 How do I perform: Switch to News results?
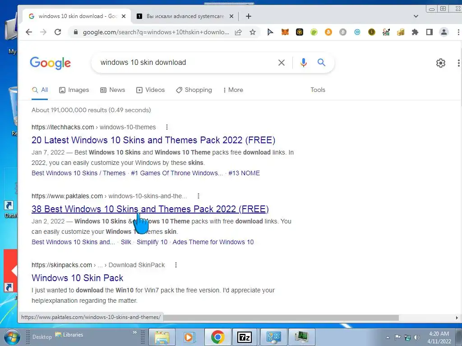click(x=112, y=90)
